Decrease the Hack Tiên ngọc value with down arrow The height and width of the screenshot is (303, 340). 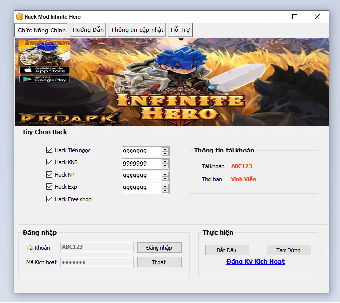point(165,153)
